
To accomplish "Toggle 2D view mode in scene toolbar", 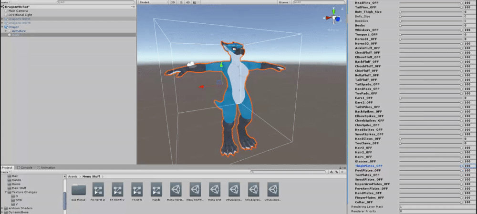I will coord(173,2).
